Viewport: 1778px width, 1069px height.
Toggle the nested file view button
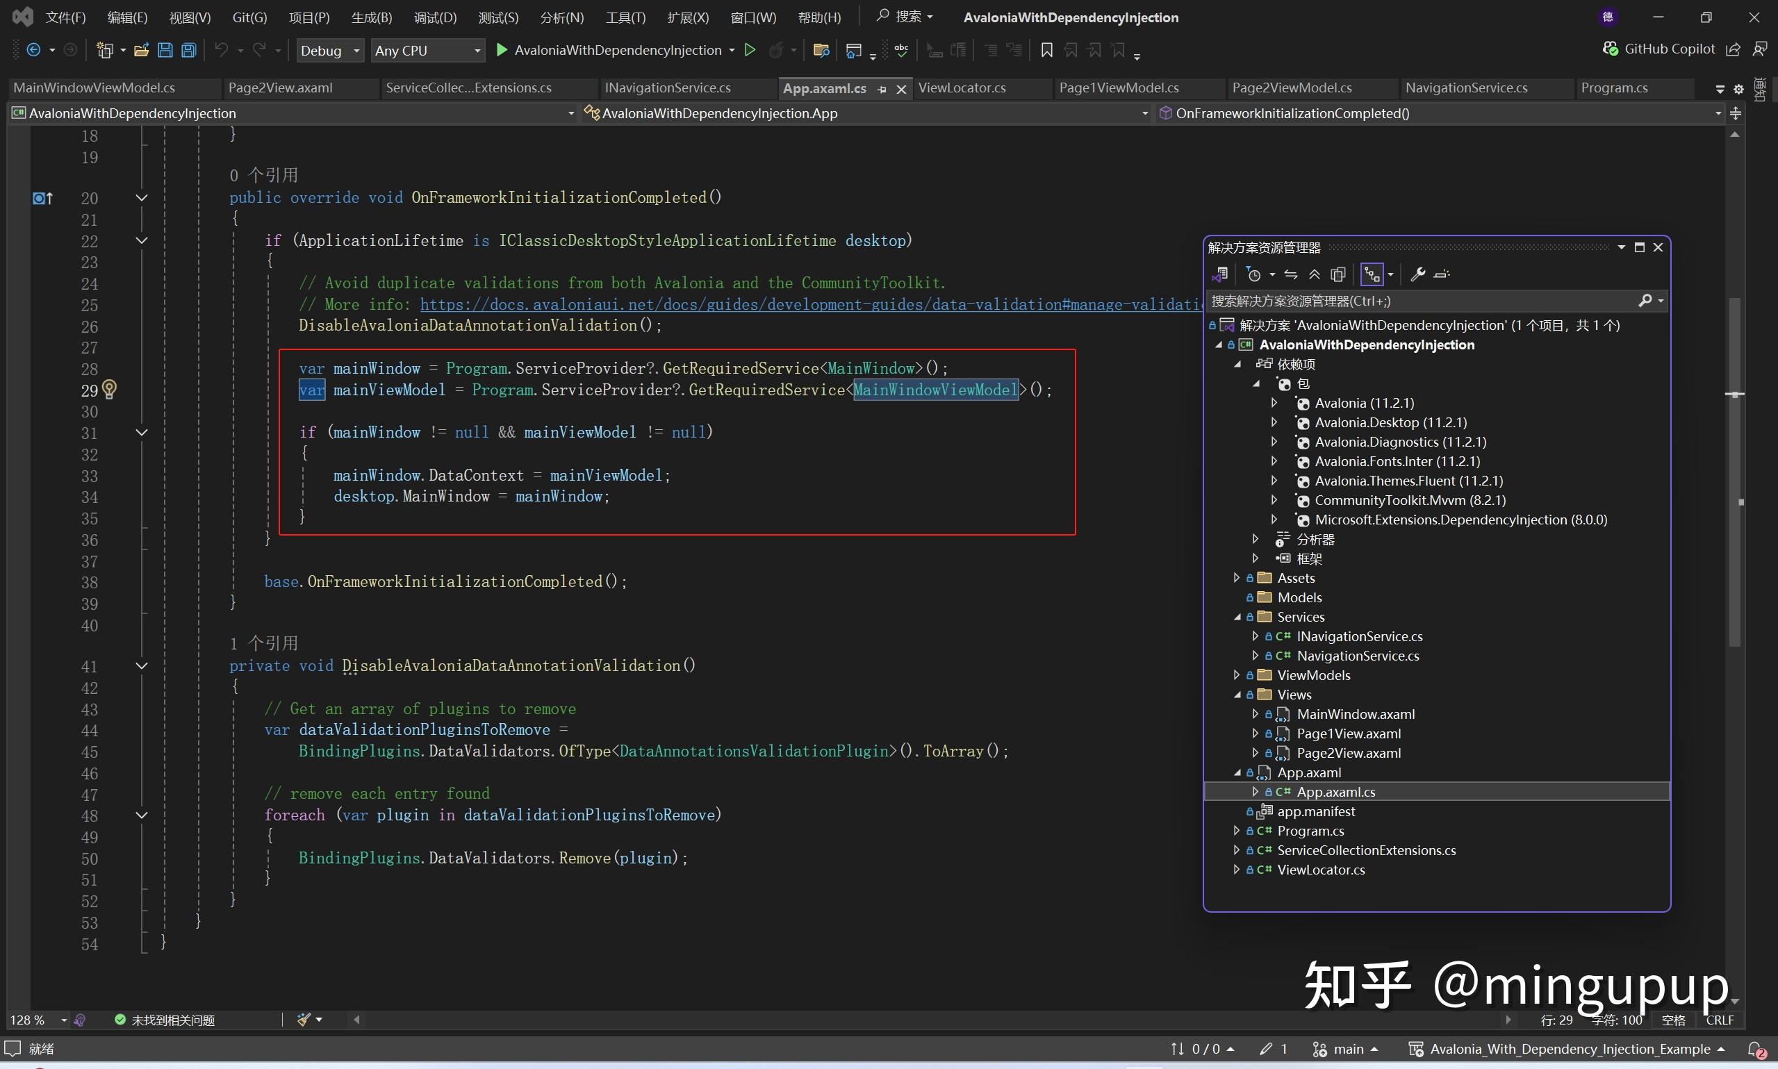pos(1372,274)
